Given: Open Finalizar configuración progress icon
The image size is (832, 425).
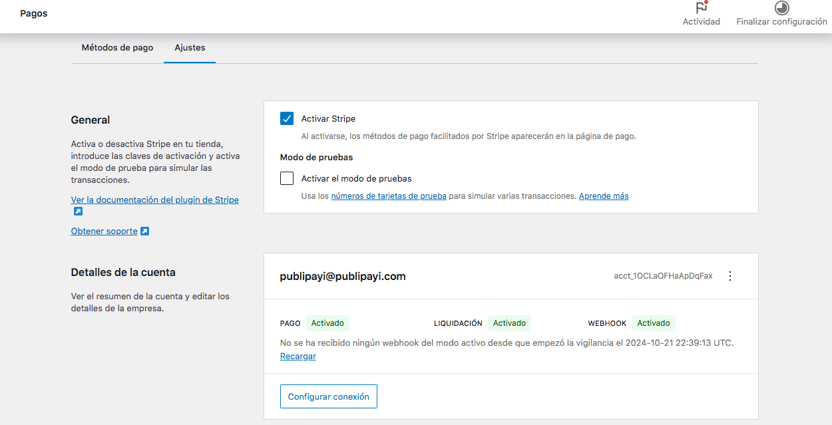Looking at the screenshot, I should 781,7.
